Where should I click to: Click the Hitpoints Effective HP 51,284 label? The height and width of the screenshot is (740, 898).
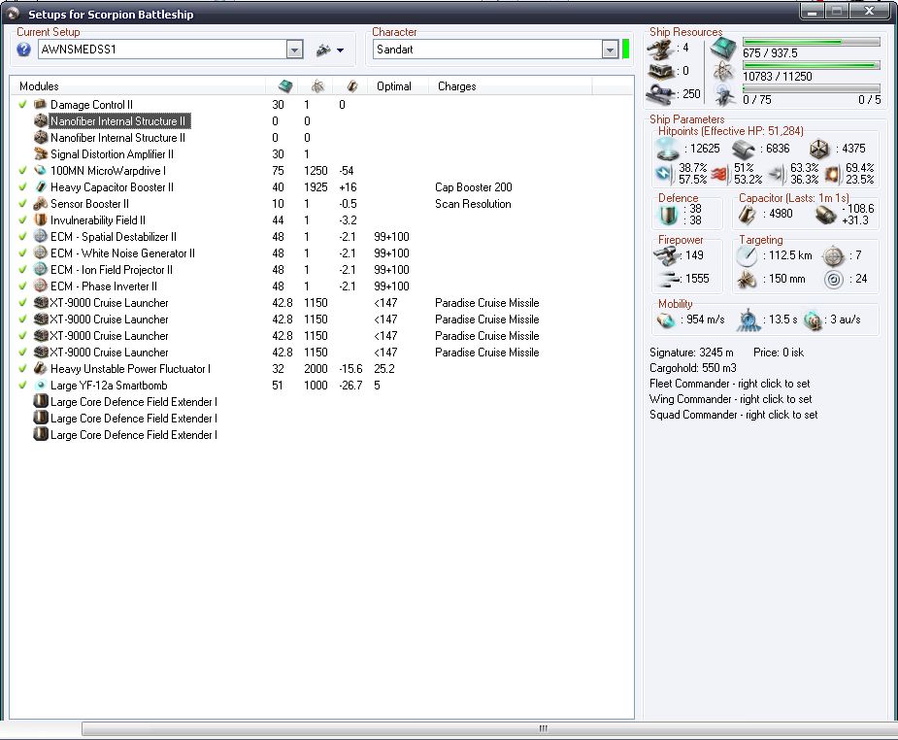(x=731, y=131)
